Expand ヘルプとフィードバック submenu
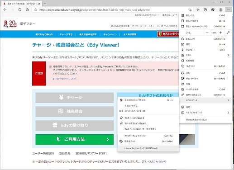 [x=205, y=113]
